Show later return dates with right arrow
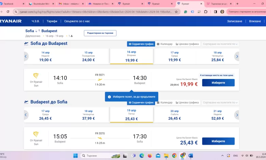Screen dimensions: 266x160 click(x=237, y=115)
